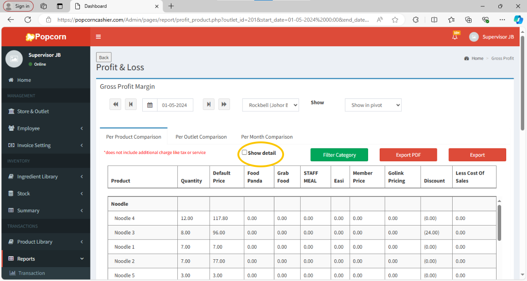
Task: Click the browser refresh icon
Action: (x=28, y=19)
